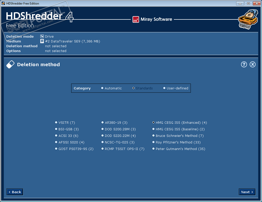
Task: Select the Standards category option
Action: (x=143, y=88)
